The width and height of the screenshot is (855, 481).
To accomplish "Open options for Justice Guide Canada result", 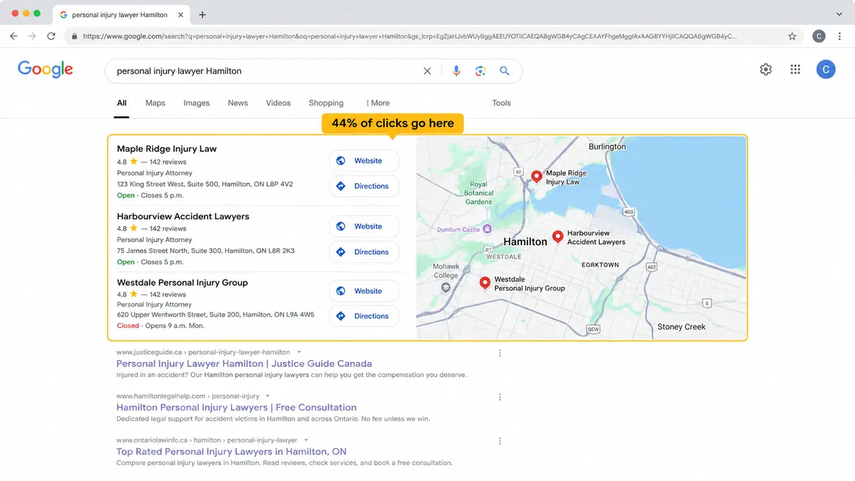I will [x=499, y=353].
